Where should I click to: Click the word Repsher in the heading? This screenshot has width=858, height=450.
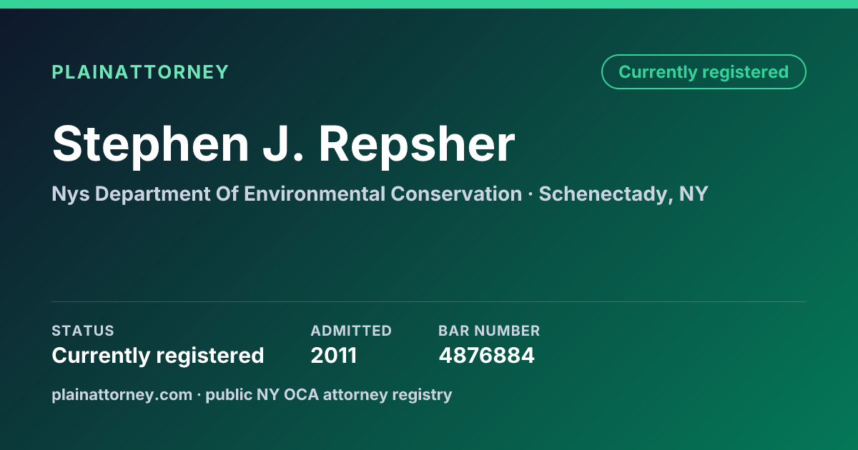coord(417,144)
